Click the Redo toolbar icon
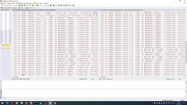This screenshot has width=187, height=105. pos(17,5)
